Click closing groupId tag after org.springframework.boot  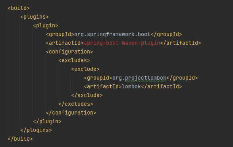tap(166, 34)
